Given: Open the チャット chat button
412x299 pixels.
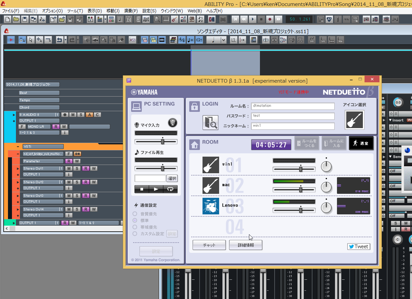Looking at the screenshot, I should pyautogui.click(x=209, y=245).
